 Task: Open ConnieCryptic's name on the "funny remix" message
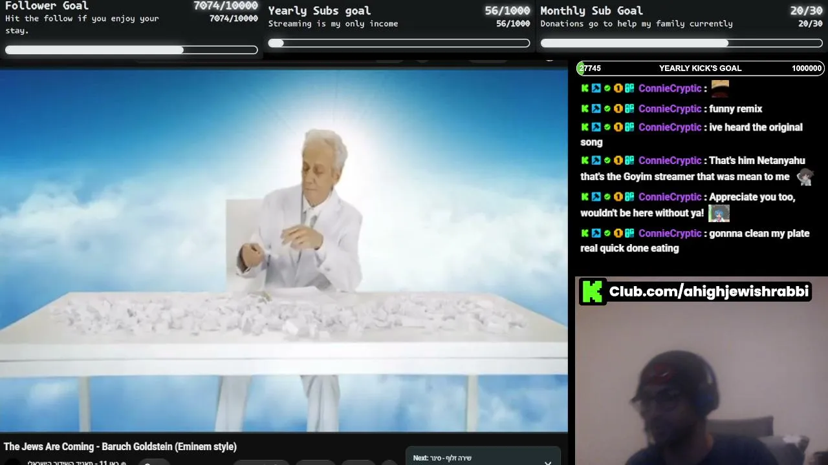tap(670, 109)
